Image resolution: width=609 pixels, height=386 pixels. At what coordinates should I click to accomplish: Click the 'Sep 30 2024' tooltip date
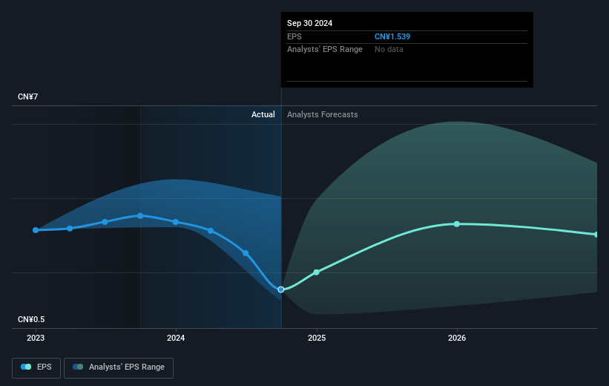pyautogui.click(x=309, y=23)
